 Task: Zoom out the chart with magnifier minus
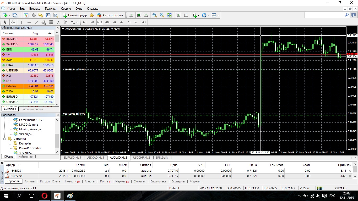[162, 15]
